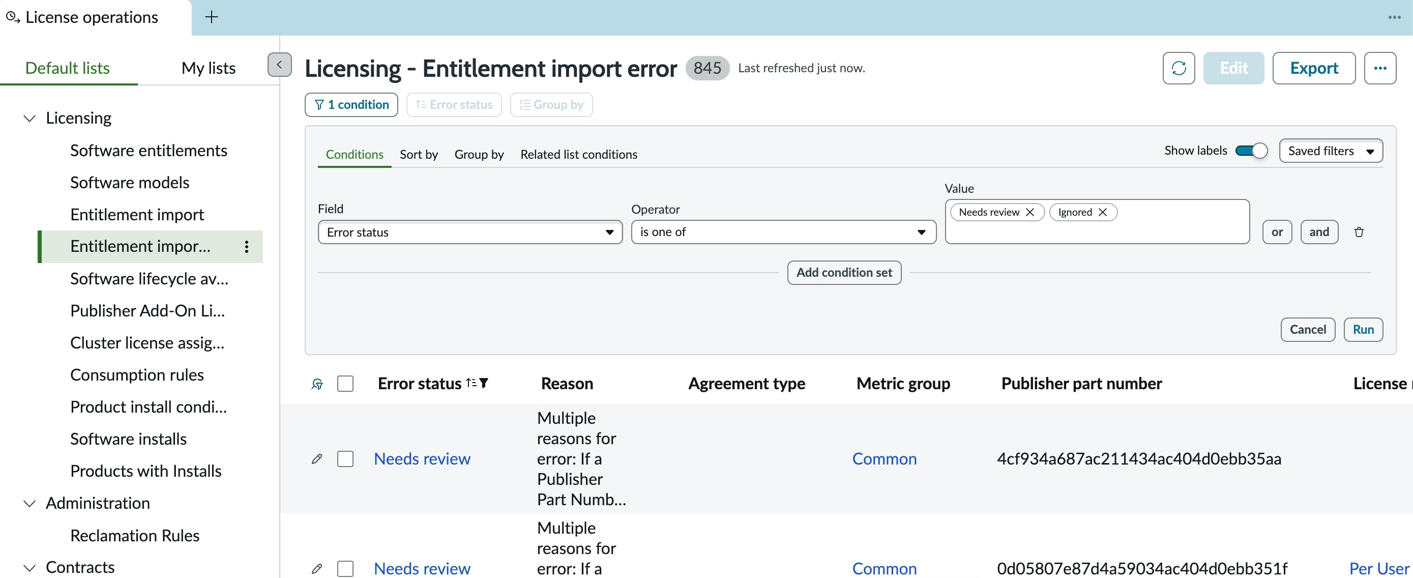
Task: Collapse the Licensing tree section
Action: 30,119
